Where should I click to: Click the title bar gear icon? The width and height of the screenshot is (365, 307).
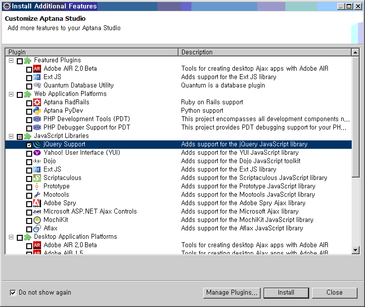[x=7, y=6]
